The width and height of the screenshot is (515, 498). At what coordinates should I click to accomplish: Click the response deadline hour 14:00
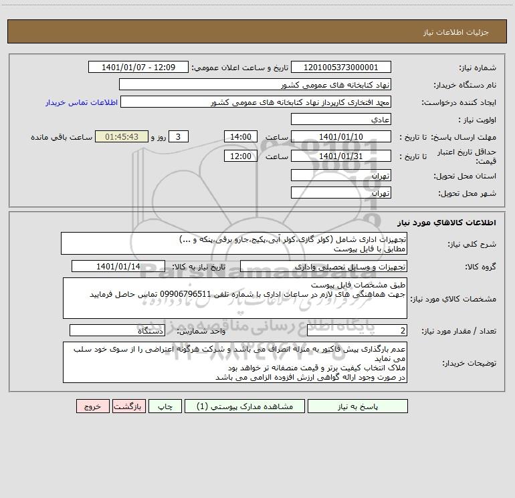pyautogui.click(x=240, y=136)
